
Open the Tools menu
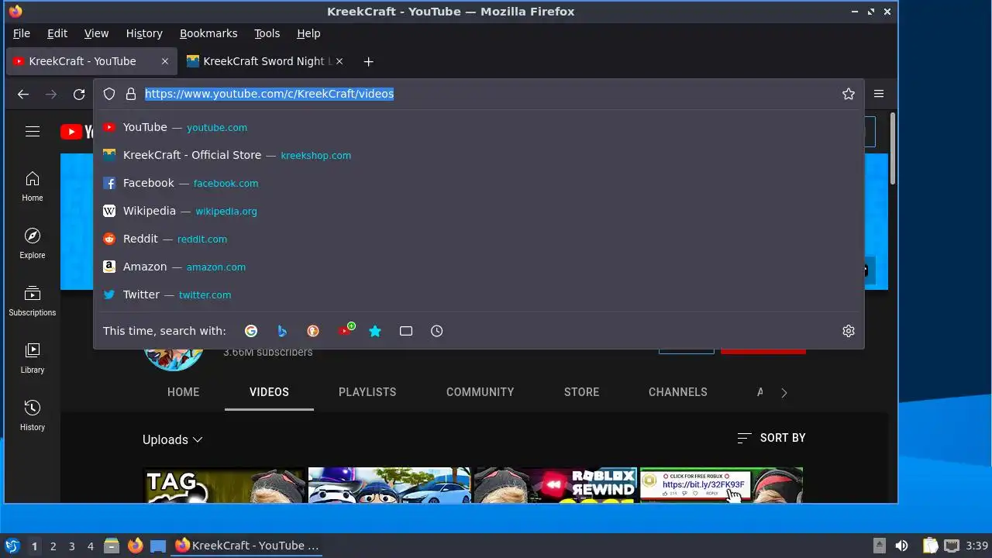point(267,33)
